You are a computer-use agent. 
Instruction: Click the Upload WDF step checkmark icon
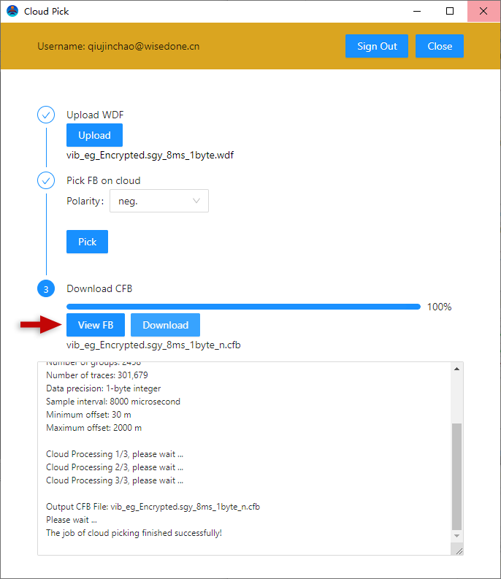46,115
